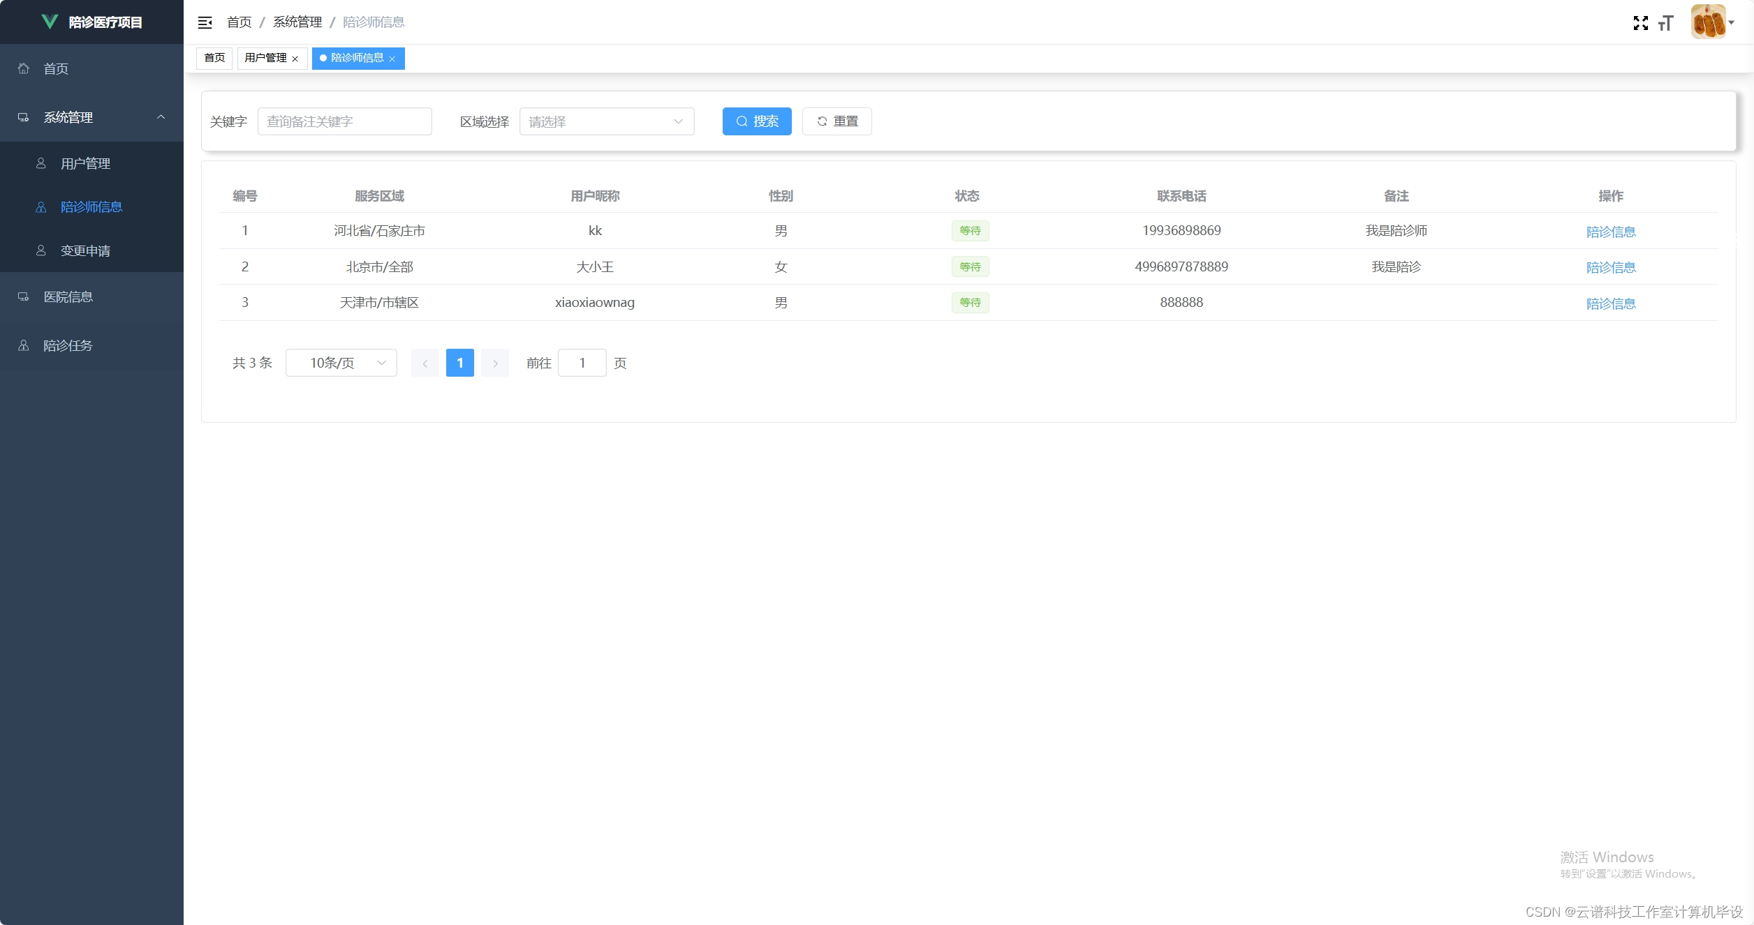Screen dimensions: 1754x925
Task: Click the Vue logo in sidebar header
Action: click(50, 22)
